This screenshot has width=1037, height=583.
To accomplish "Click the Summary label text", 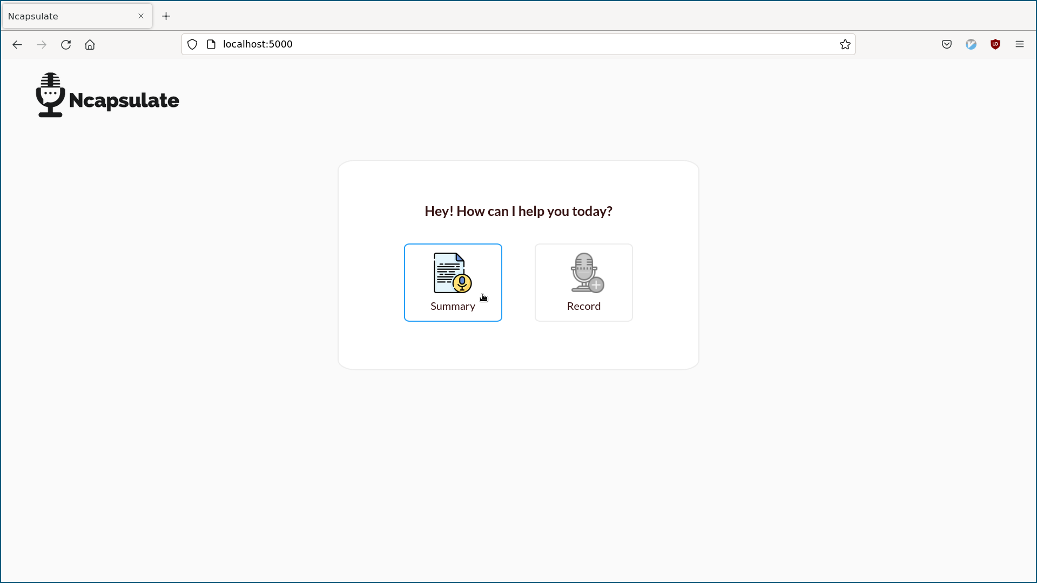I will pyautogui.click(x=453, y=306).
